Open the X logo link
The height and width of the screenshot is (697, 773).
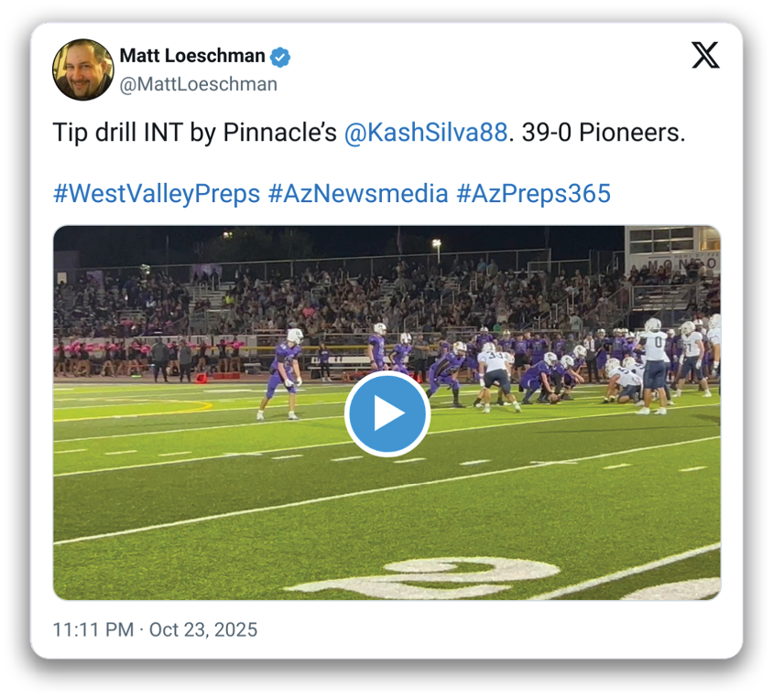(704, 56)
